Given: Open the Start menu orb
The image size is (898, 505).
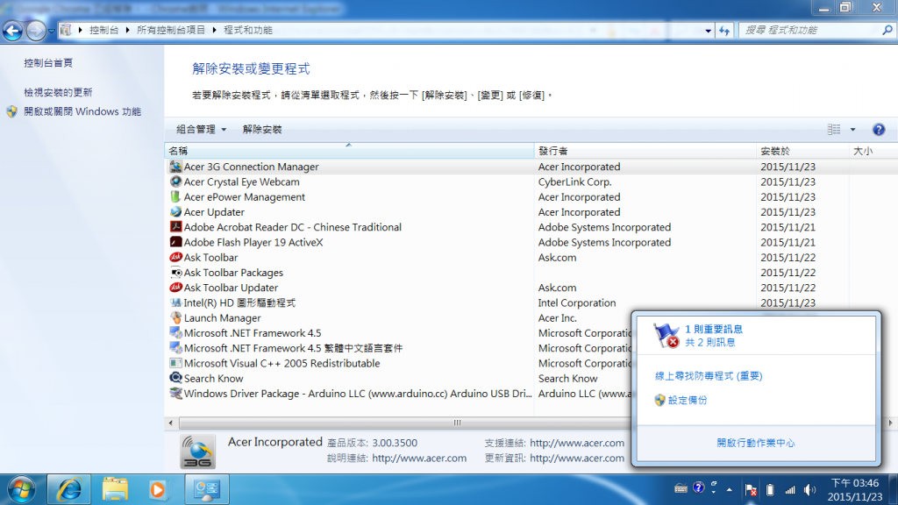Looking at the screenshot, I should pos(21,490).
